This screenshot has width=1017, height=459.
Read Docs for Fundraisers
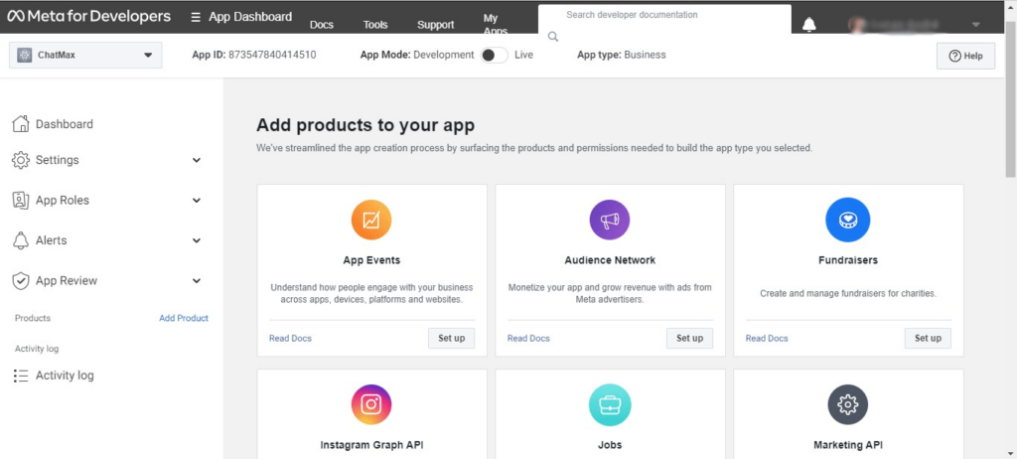point(767,338)
